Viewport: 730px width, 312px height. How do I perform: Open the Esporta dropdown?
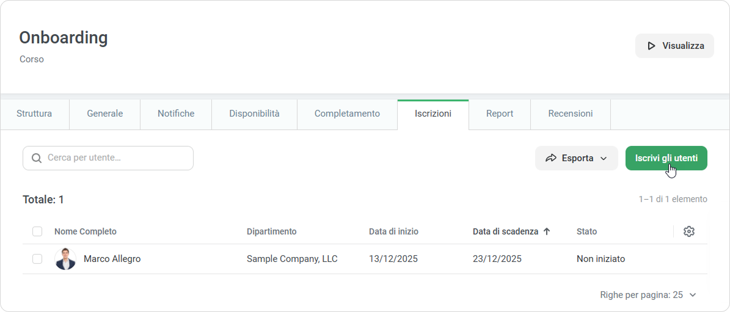click(x=576, y=158)
